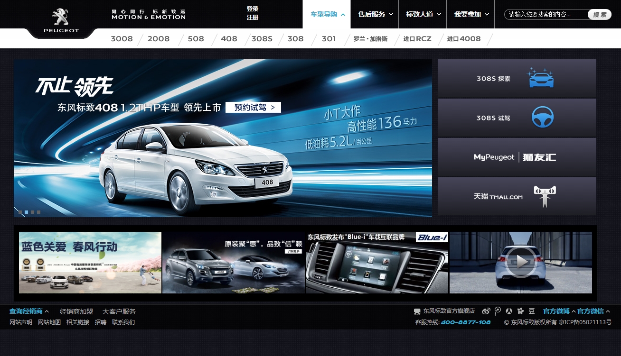Select the 进口RCZ model tab
Viewport: 621px width, 356px height.
pyautogui.click(x=417, y=39)
